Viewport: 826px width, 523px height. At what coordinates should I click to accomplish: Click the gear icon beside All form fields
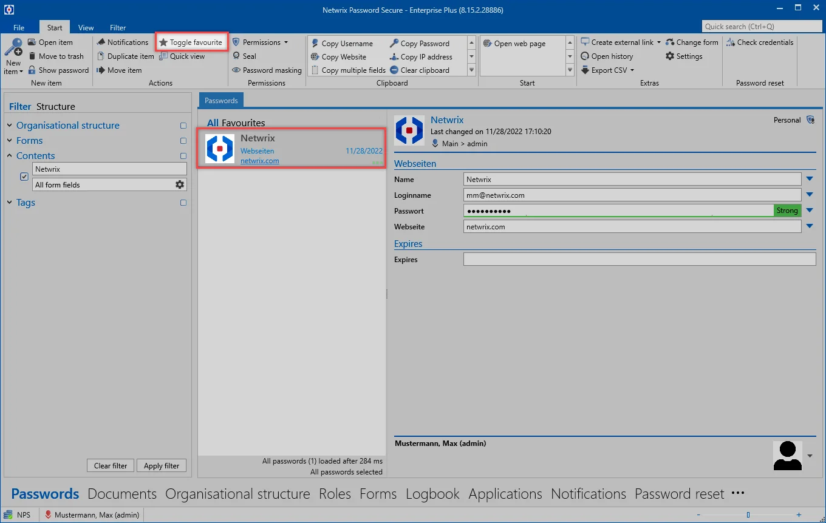[x=180, y=184]
